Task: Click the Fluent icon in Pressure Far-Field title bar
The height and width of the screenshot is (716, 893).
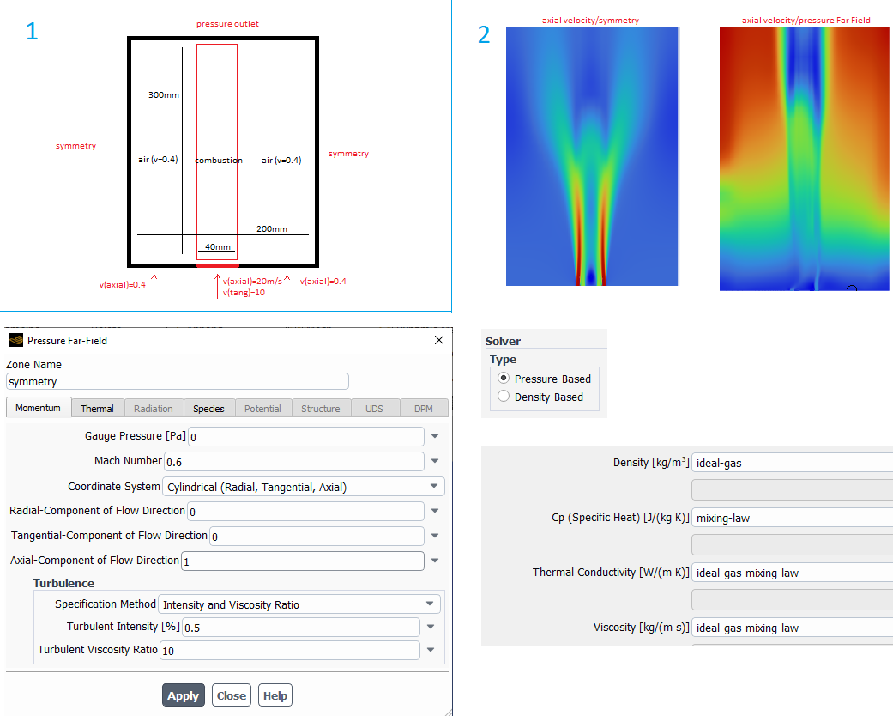Action: pyautogui.click(x=16, y=340)
